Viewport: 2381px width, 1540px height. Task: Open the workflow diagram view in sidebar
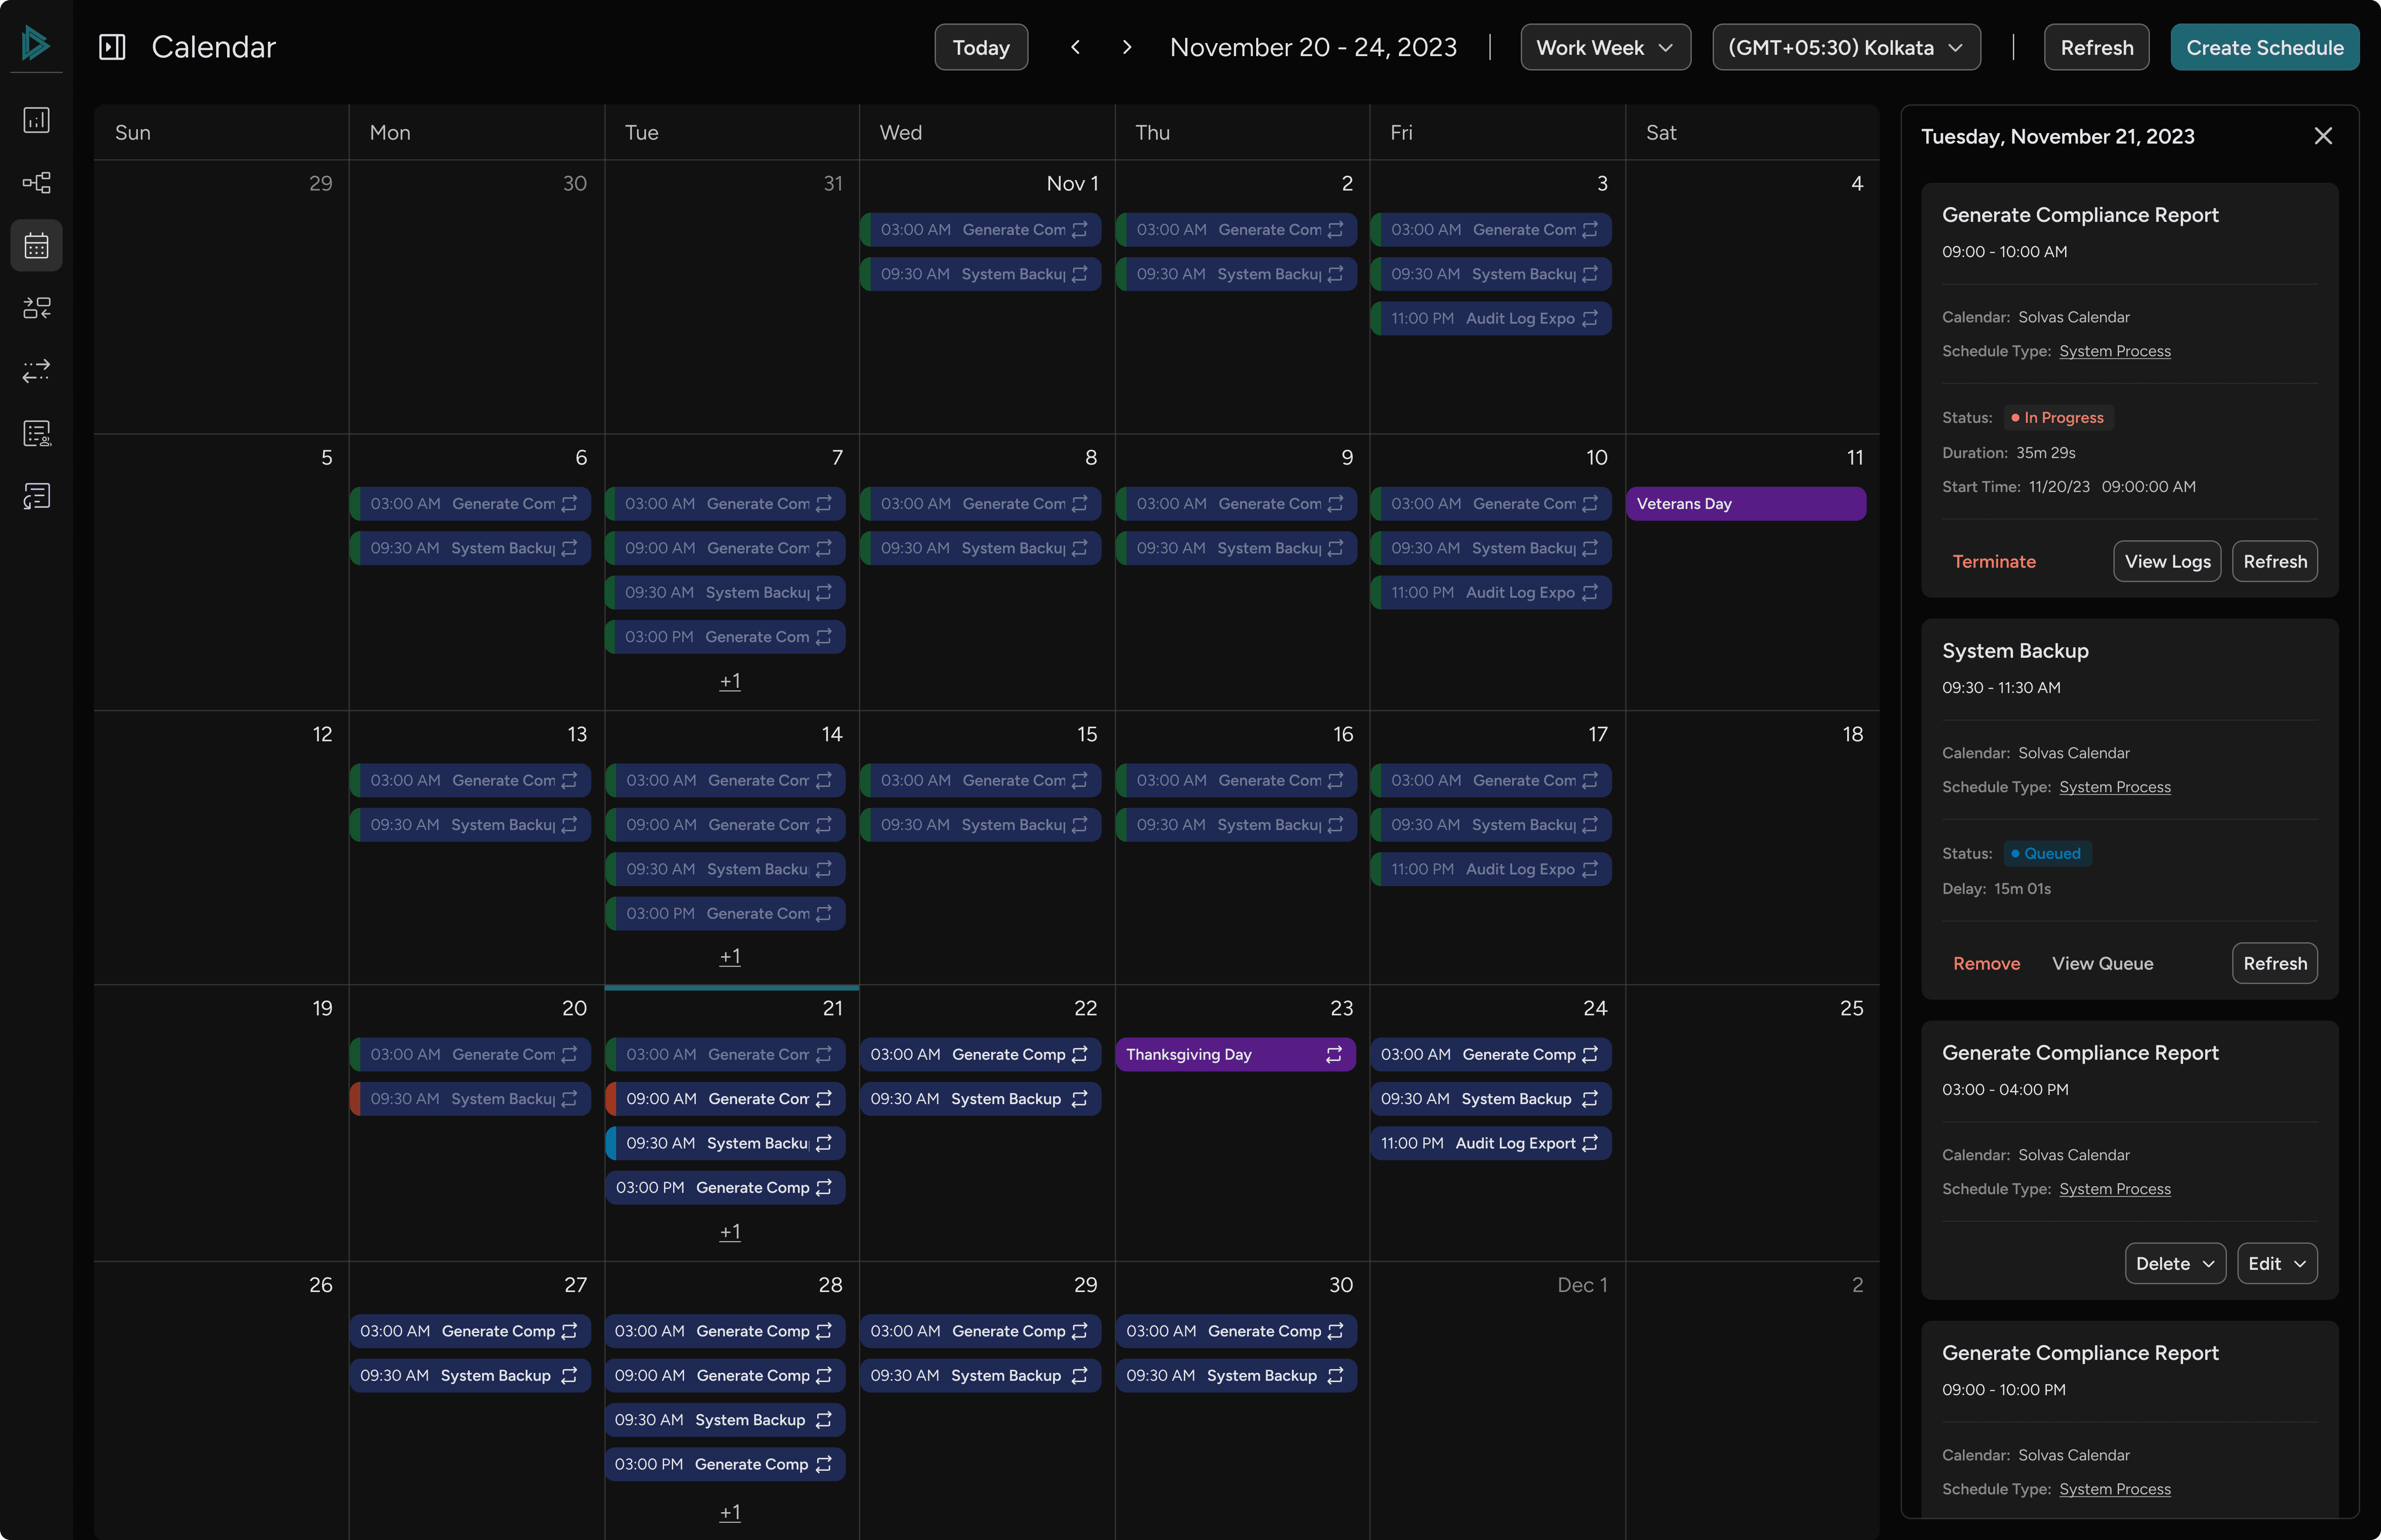tap(37, 182)
